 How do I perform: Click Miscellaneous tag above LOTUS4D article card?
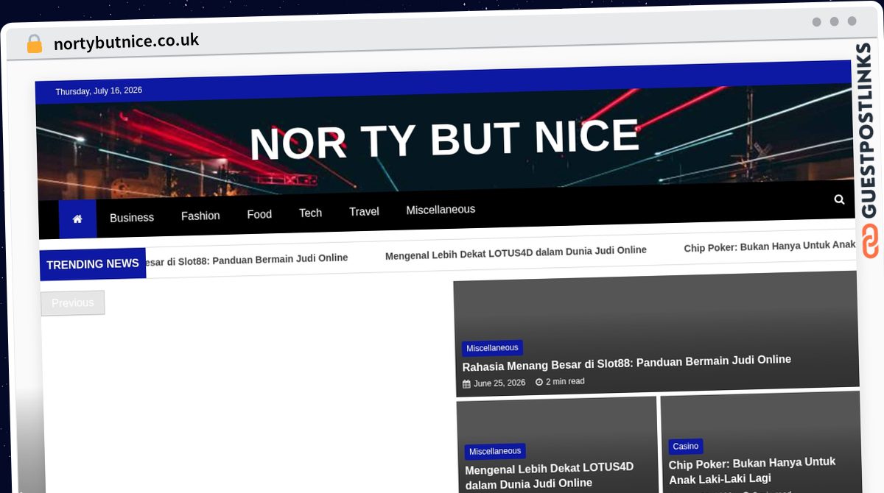(x=495, y=451)
